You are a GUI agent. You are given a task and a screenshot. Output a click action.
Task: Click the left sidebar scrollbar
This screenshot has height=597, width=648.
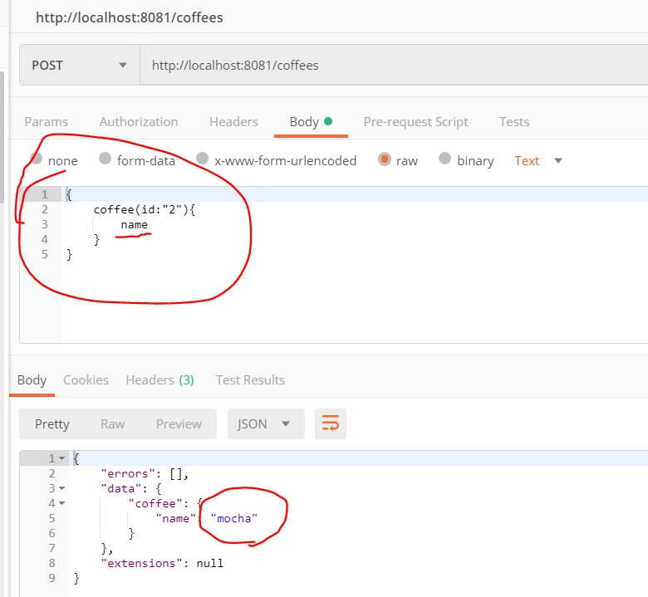tap(2, 137)
